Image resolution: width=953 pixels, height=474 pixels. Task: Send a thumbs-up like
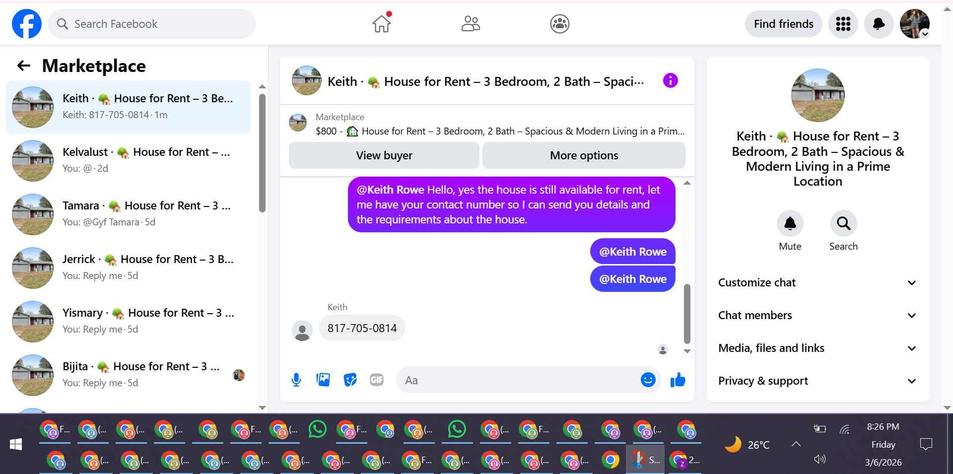678,380
